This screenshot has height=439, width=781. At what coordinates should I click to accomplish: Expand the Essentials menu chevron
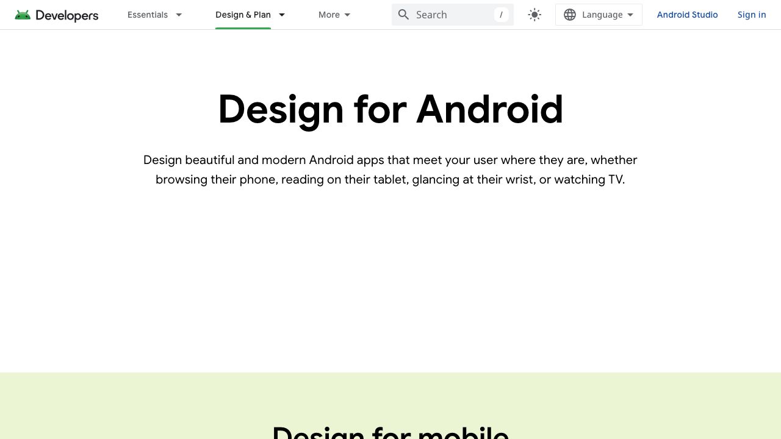(x=178, y=15)
